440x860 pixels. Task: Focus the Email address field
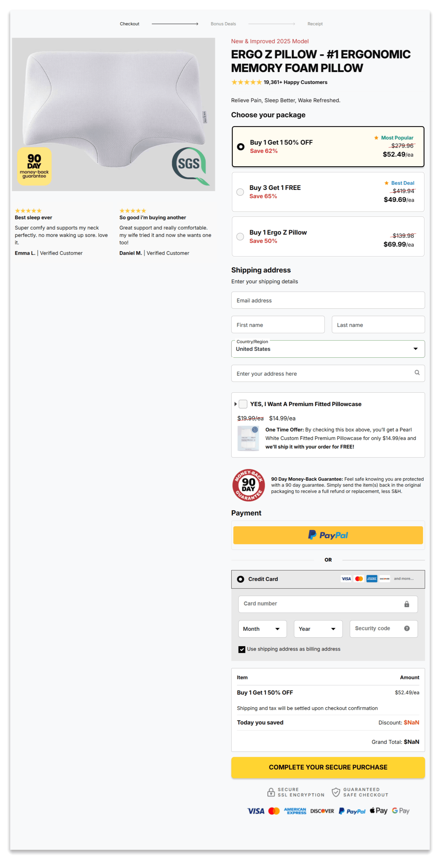click(328, 300)
